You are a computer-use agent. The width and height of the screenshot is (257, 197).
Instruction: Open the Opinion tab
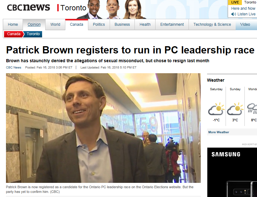34,25
